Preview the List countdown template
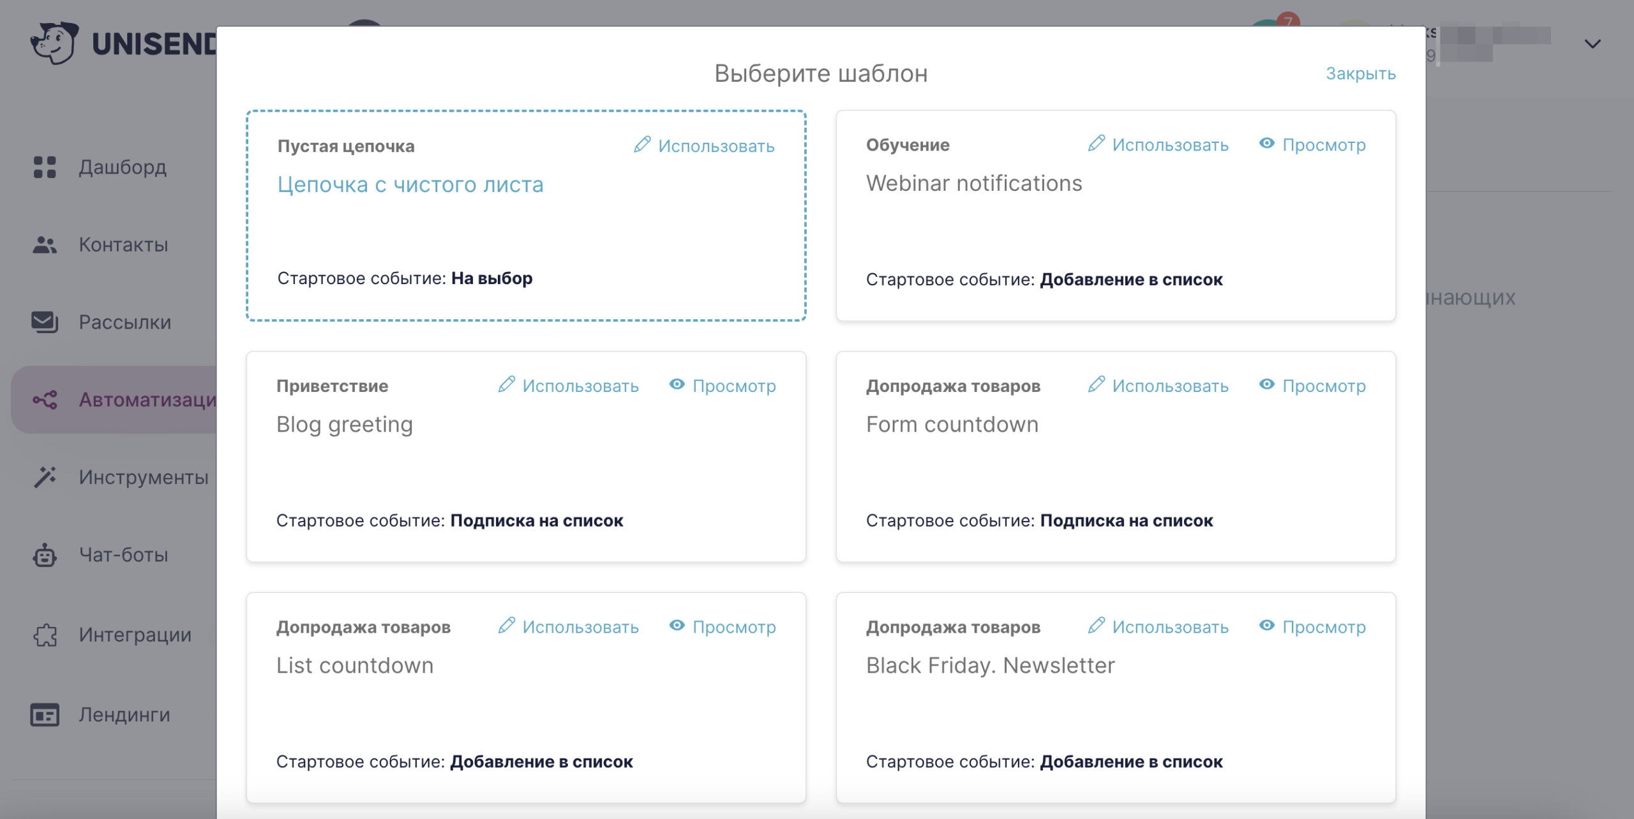The width and height of the screenshot is (1634, 819). pos(723,627)
